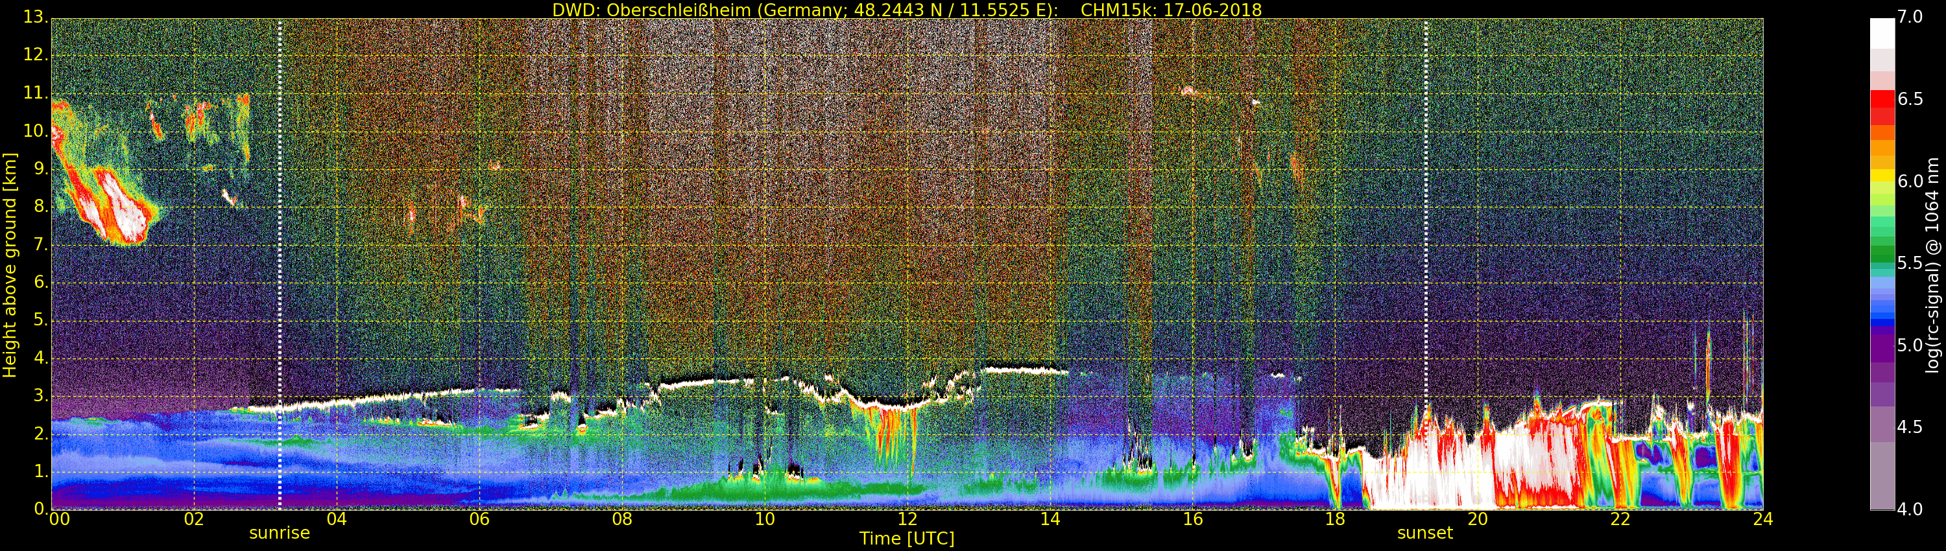Click the time axis tick label 16
This screenshot has width=1946, height=551.
pyautogui.click(x=1193, y=519)
